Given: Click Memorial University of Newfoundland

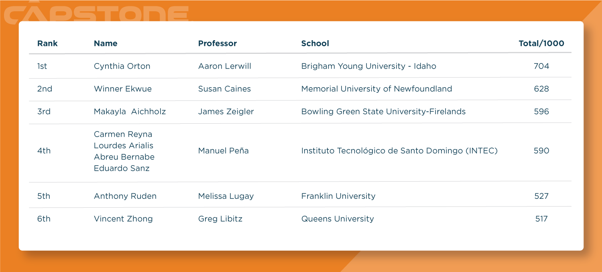Looking at the screenshot, I should point(376,89).
